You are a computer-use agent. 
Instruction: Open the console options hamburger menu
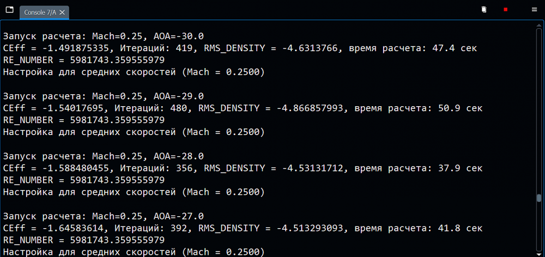tap(534, 10)
